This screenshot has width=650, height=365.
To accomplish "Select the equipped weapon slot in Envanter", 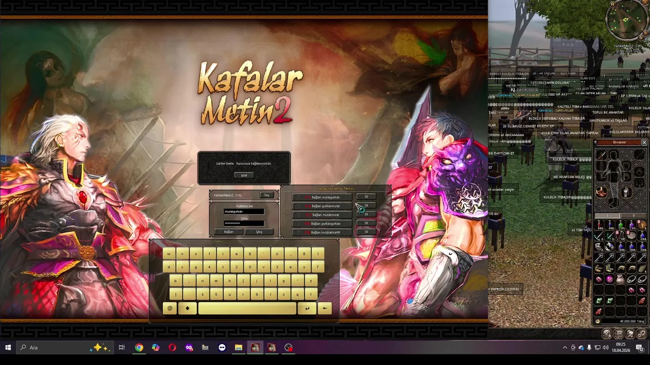I will (601, 156).
